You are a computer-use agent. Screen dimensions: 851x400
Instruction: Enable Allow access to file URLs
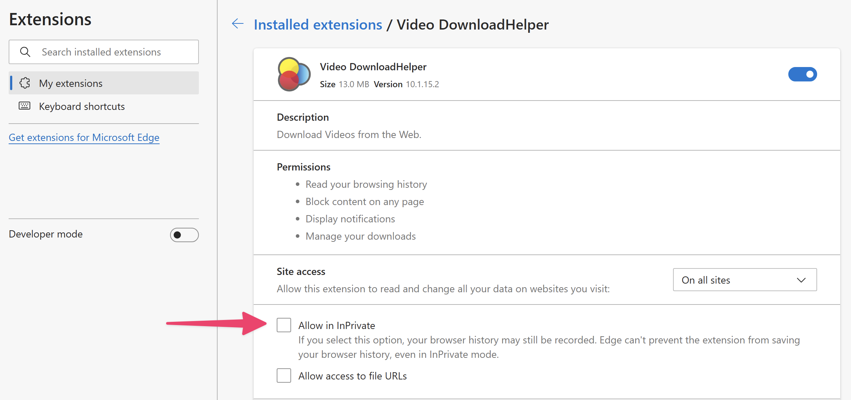tap(284, 375)
